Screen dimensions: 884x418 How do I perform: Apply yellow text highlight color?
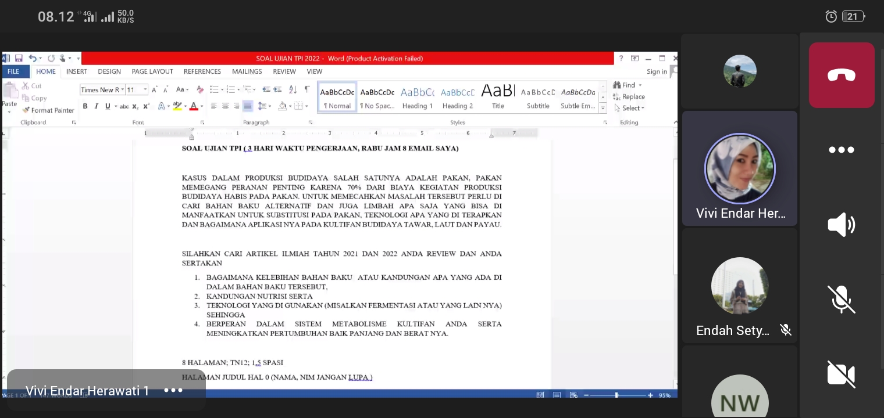177,106
